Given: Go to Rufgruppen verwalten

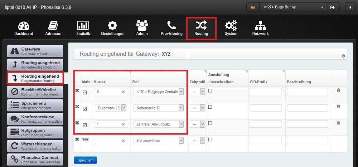Looking at the screenshot, I should [x=35, y=133].
